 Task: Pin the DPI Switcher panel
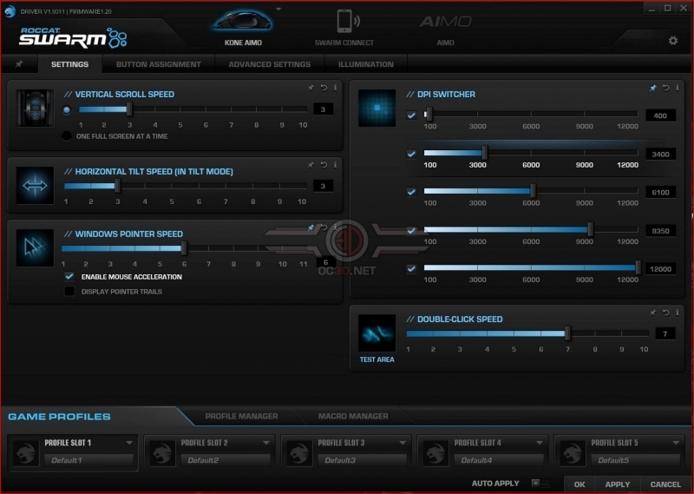click(653, 88)
